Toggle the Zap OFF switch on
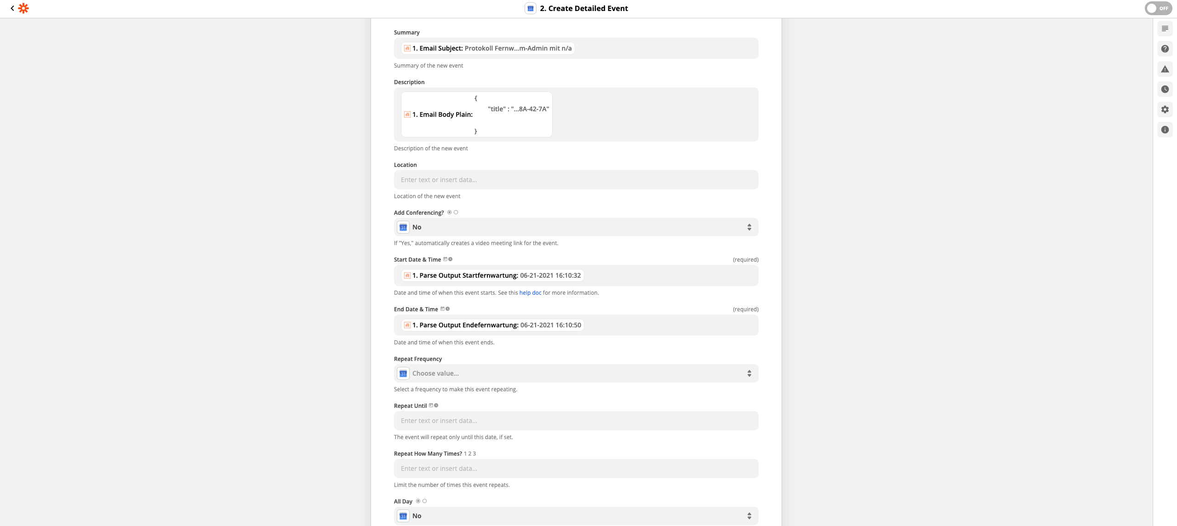The height and width of the screenshot is (526, 1177). pyautogui.click(x=1158, y=8)
